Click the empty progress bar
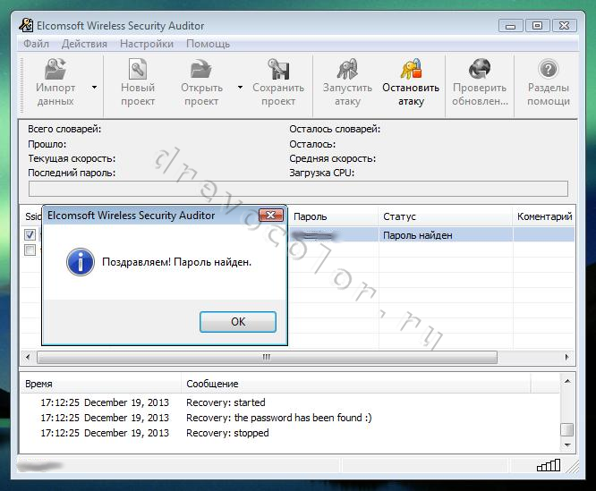Image resolution: width=596 pixels, height=491 pixels. 298,189
